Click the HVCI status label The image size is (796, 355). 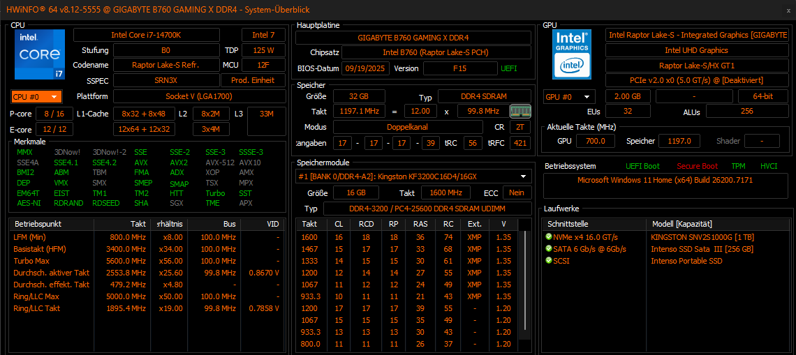pyautogui.click(x=769, y=167)
